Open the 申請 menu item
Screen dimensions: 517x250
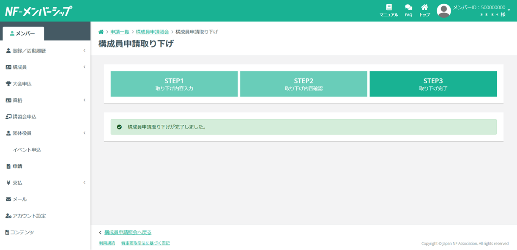click(x=17, y=166)
